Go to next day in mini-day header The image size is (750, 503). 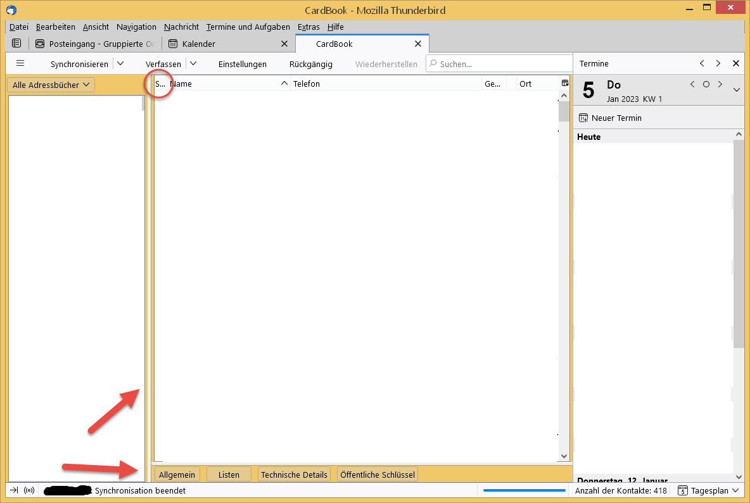720,84
